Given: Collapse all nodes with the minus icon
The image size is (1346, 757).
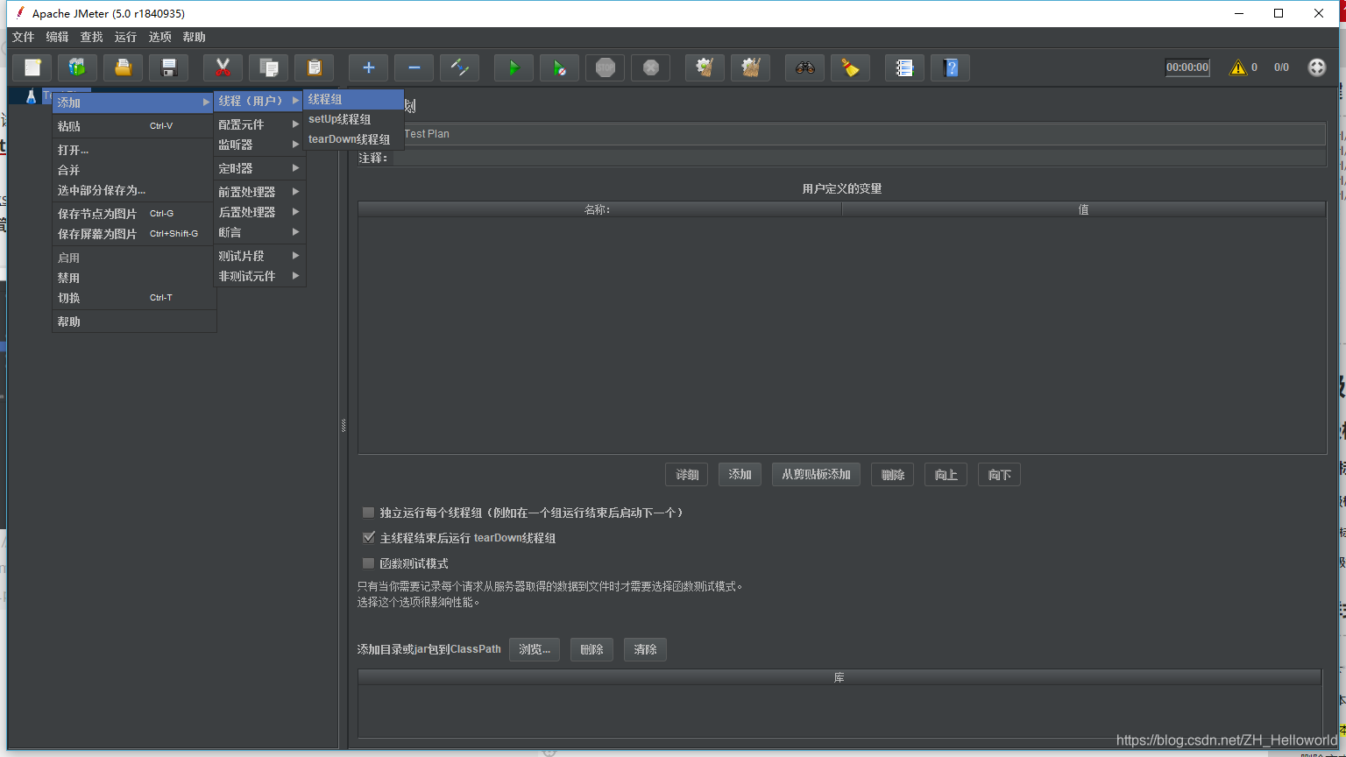Looking at the screenshot, I should click(414, 67).
